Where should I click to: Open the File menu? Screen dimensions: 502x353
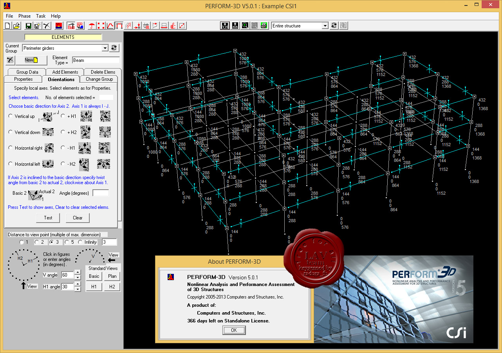point(9,16)
